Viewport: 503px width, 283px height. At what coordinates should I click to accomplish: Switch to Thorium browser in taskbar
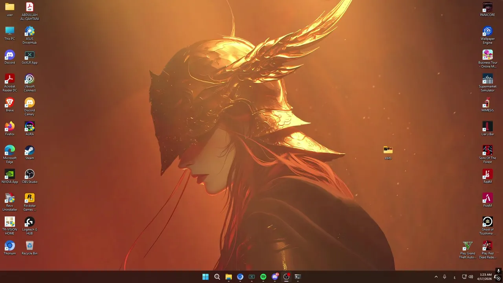[240, 277]
